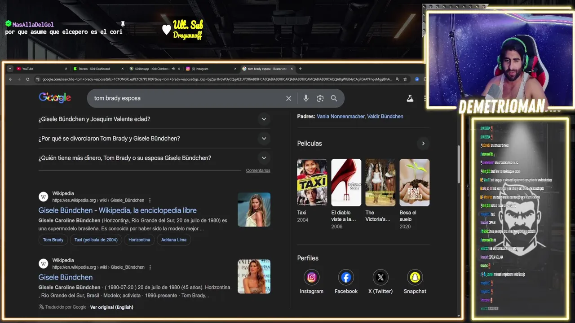This screenshot has width=575, height=323.
Task: Mute the Kicklet.app tab audio icon
Action: (x=173, y=69)
